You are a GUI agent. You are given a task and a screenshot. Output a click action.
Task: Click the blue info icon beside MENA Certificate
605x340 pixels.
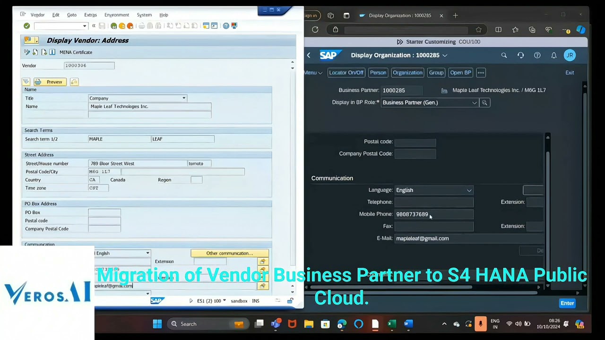point(52,52)
